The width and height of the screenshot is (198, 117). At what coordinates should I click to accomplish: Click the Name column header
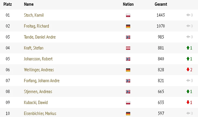[x=29, y=4]
